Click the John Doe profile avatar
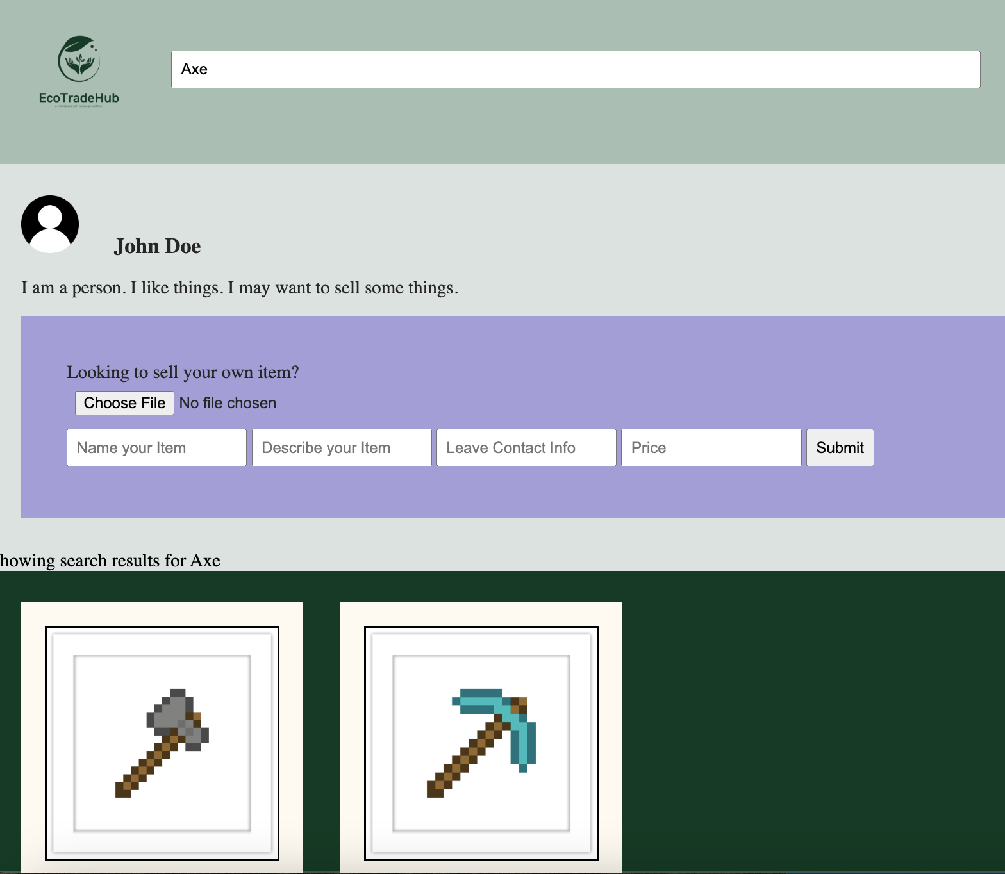 click(x=50, y=224)
